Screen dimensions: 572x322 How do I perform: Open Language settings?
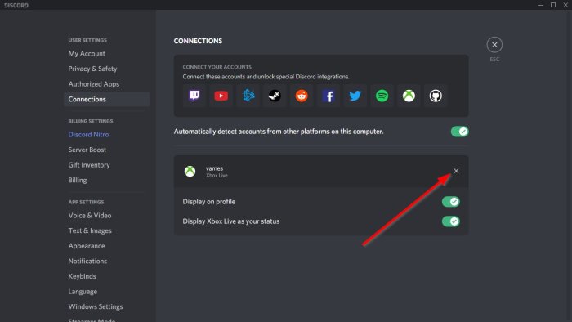pos(106,292)
